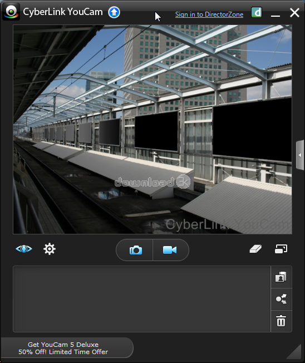This screenshot has width=305, height=363.
Task: Click the webcam preview image
Action: click(x=152, y=129)
